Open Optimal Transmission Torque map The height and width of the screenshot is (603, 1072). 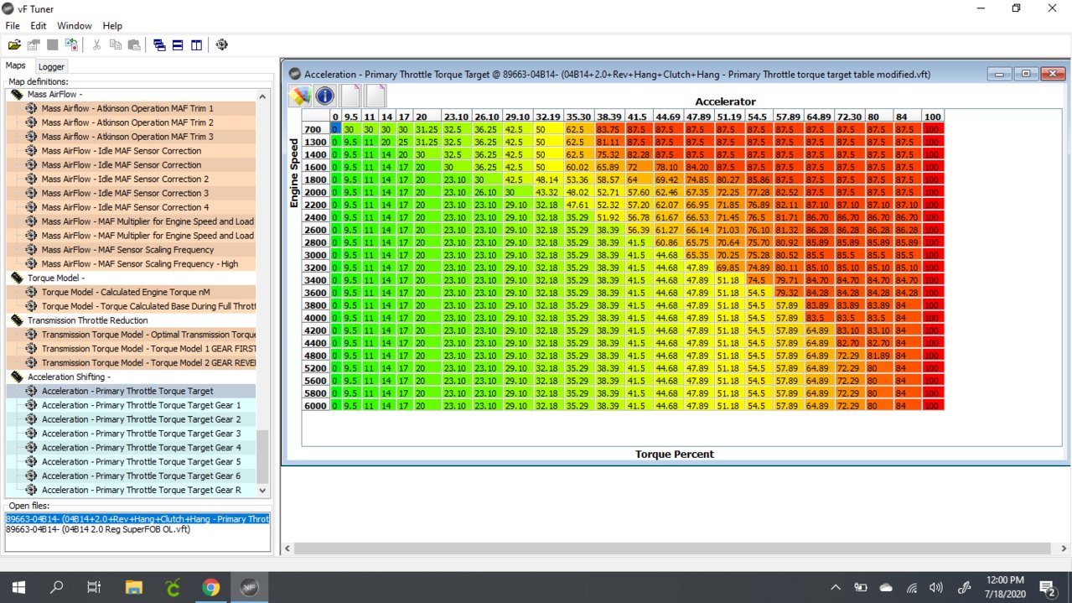point(148,335)
